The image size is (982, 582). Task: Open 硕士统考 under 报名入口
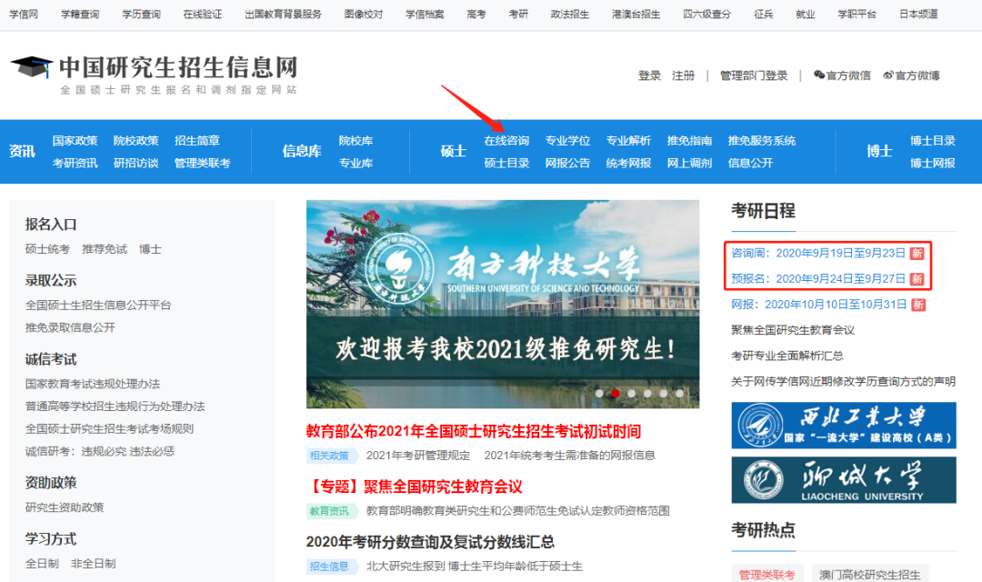click(x=47, y=249)
